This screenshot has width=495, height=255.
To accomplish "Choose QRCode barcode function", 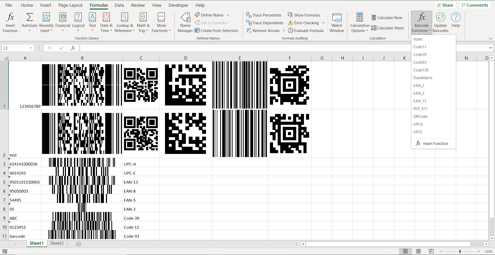I will [x=434, y=117].
